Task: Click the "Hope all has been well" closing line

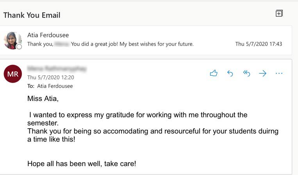Action: (82, 164)
